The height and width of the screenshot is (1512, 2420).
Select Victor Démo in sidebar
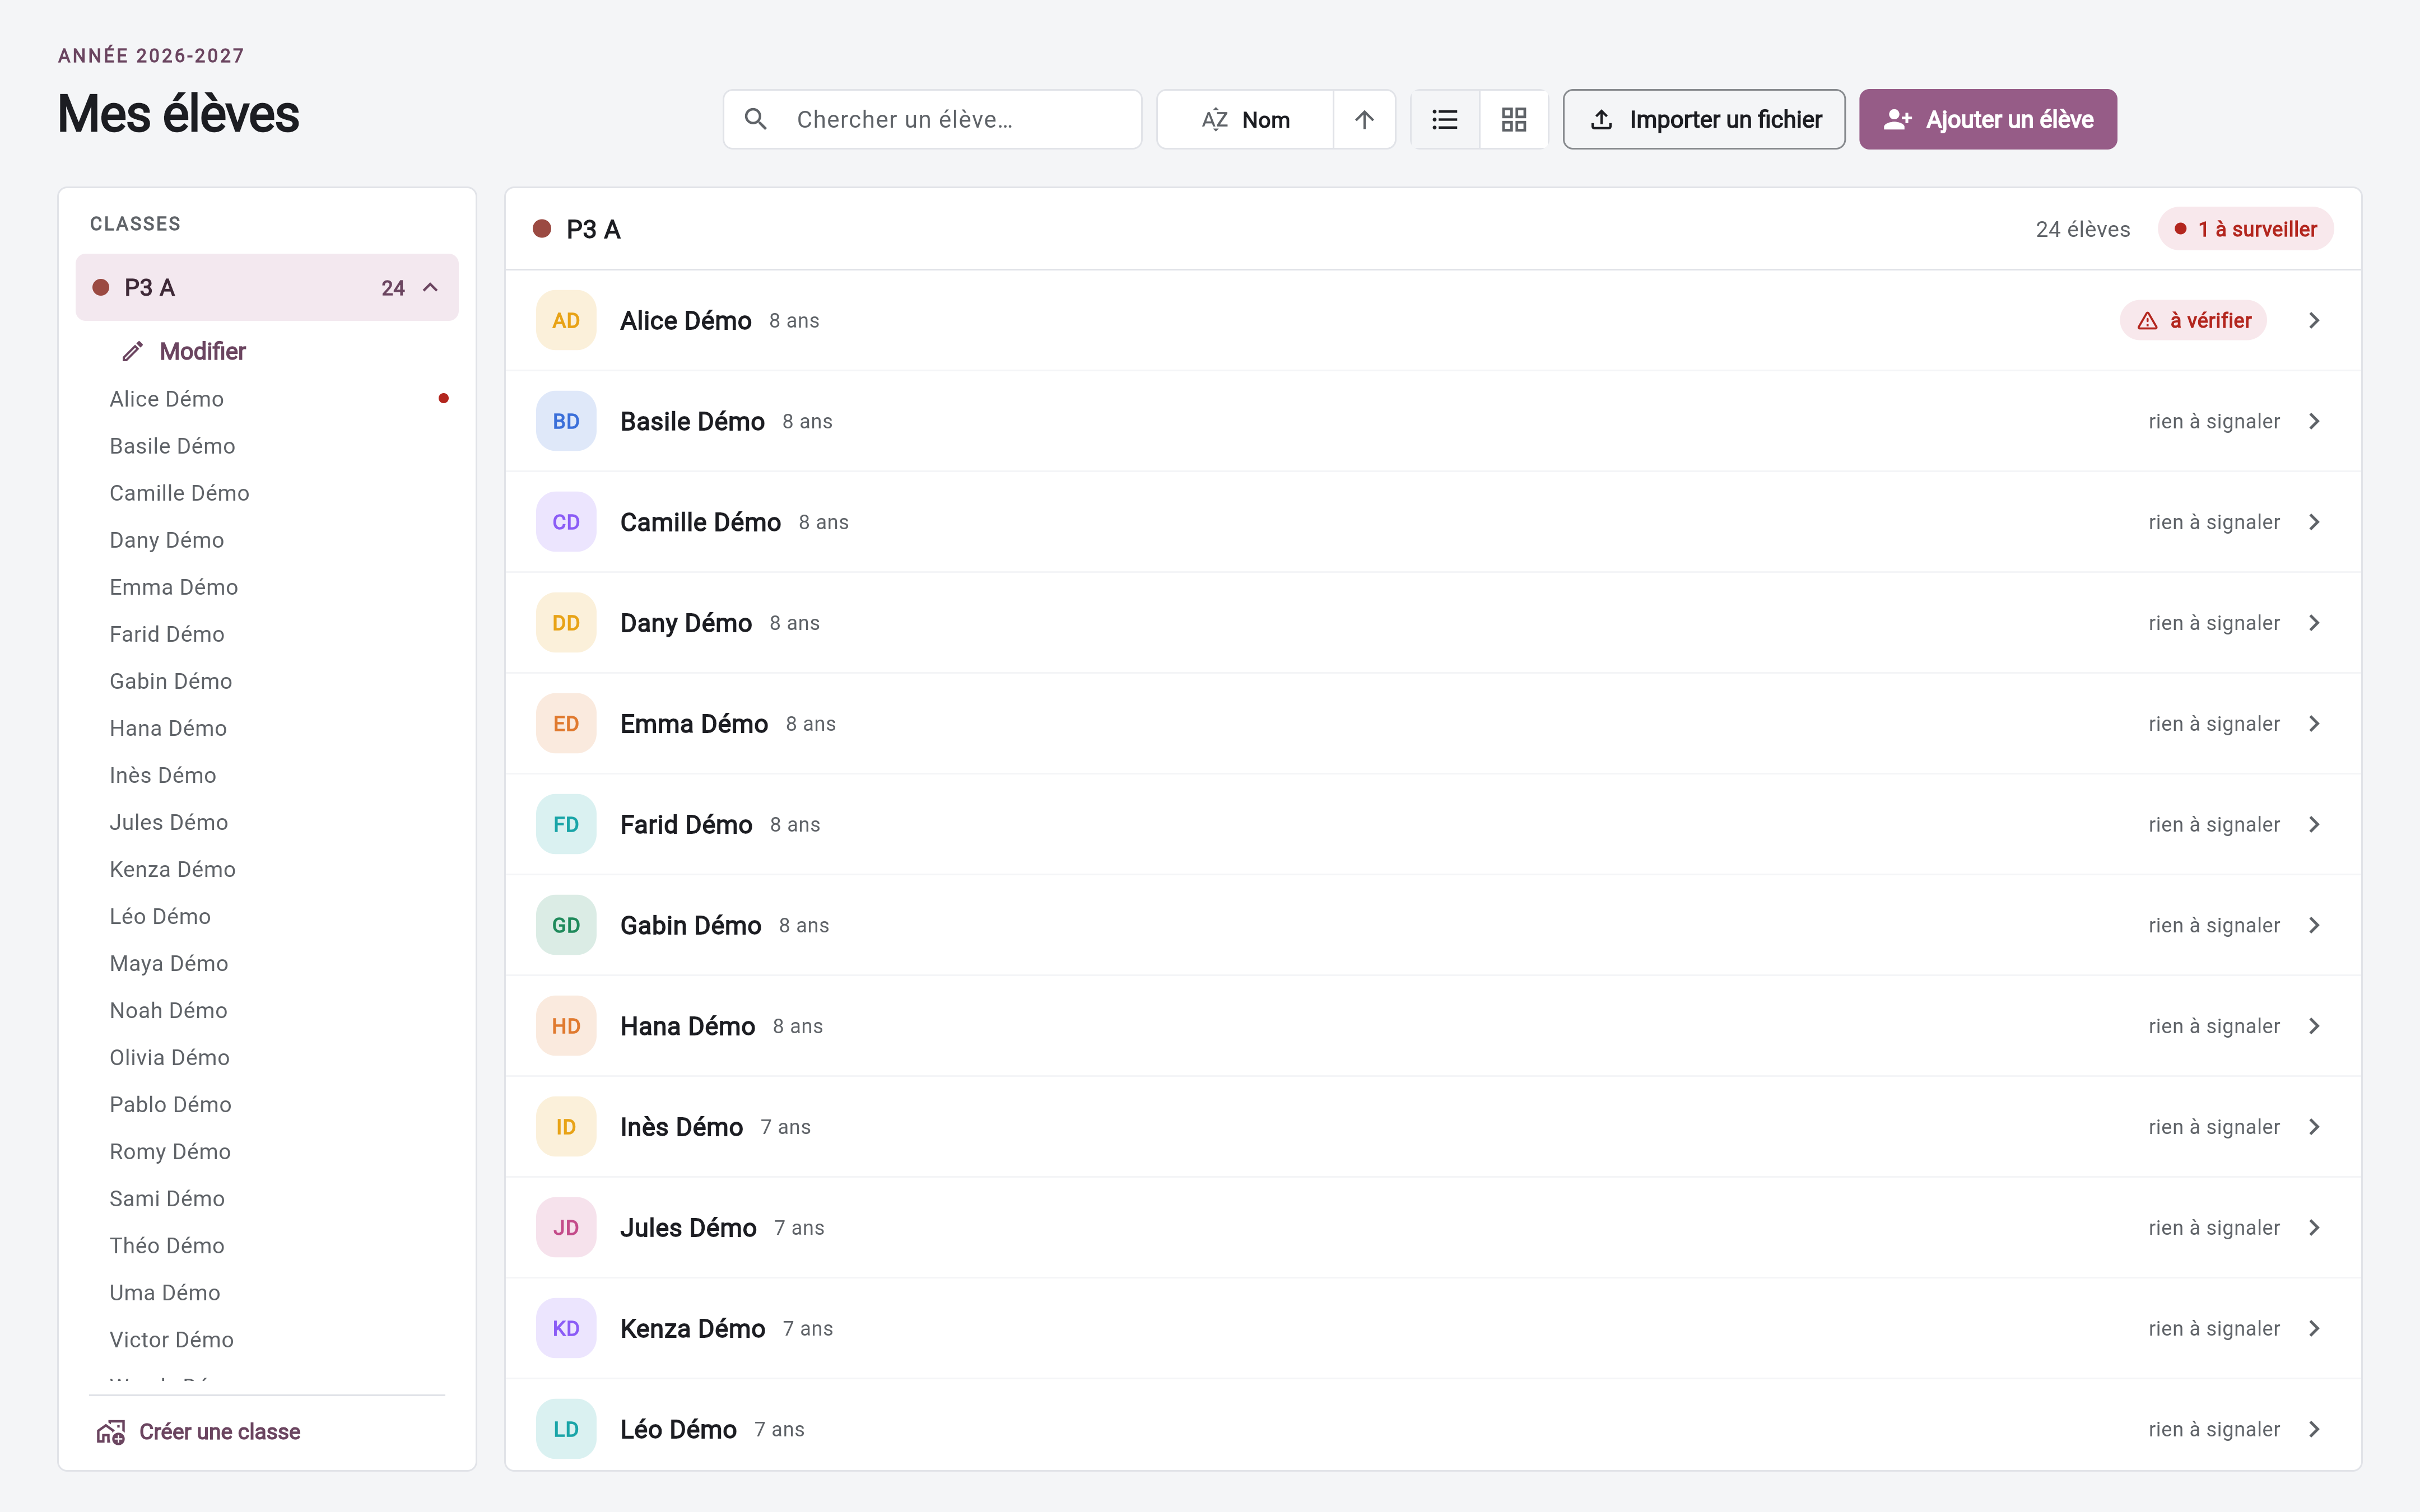pos(171,1340)
